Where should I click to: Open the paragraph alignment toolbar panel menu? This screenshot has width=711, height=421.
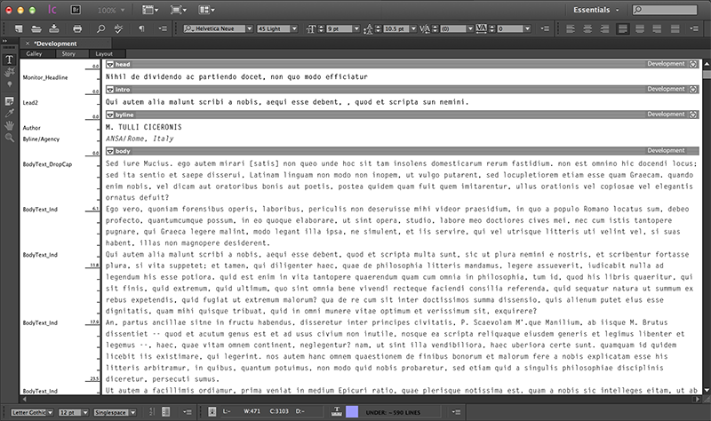(694, 28)
